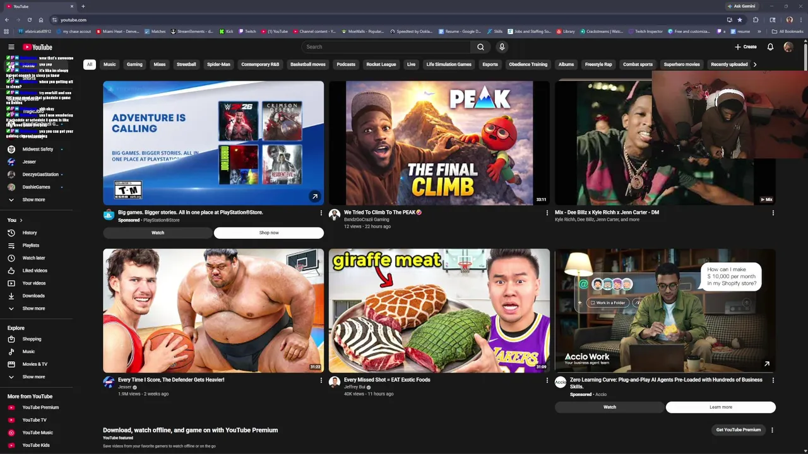This screenshot has height=454, width=808.
Task: Click Learn more button
Action: (721, 407)
